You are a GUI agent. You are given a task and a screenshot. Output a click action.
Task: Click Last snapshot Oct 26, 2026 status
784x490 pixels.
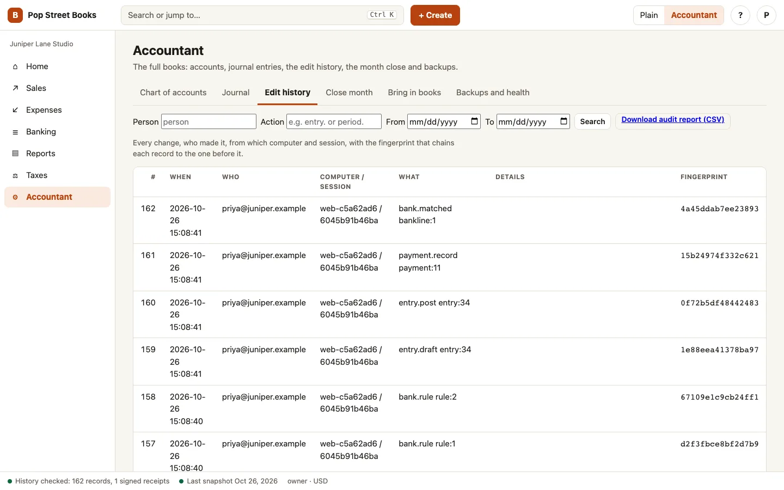[x=229, y=481]
